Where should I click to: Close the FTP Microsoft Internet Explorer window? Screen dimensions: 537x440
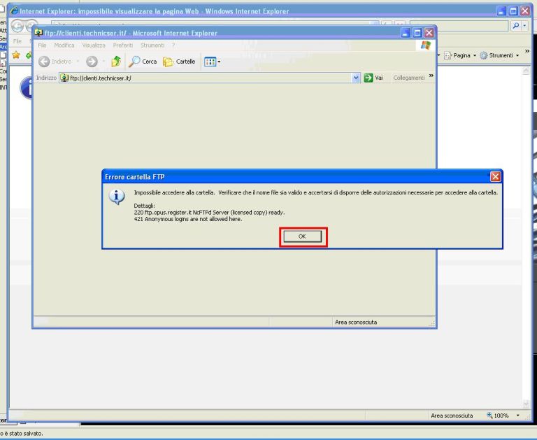click(429, 33)
